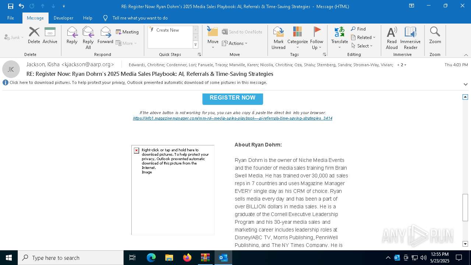
Task: Expand the Quick Steps gallery
Action: coord(195,45)
